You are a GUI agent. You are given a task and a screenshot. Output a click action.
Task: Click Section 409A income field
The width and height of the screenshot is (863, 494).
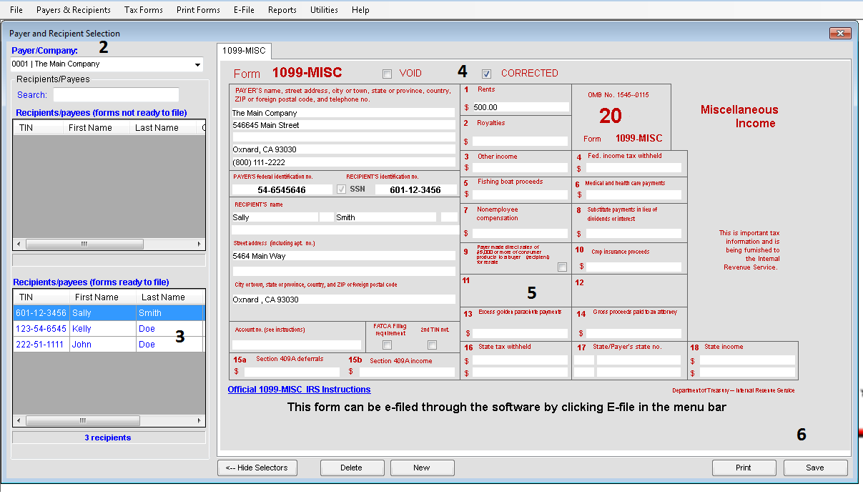pyautogui.click(x=407, y=372)
